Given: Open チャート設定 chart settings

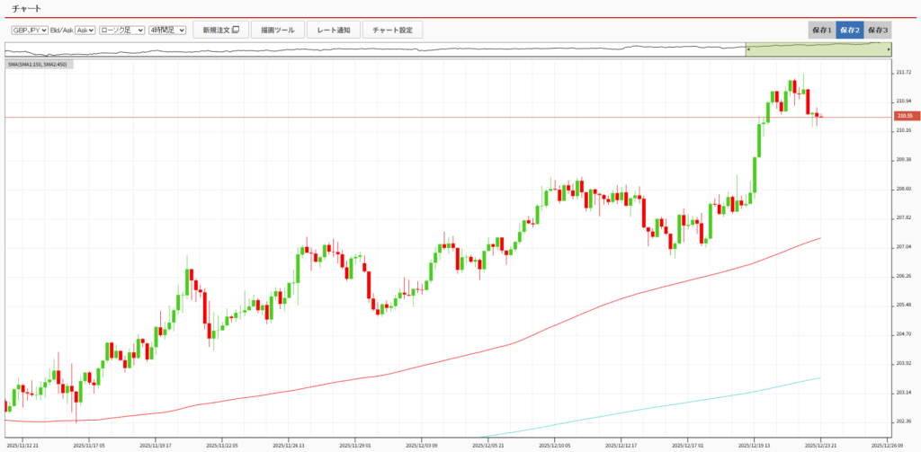Looking at the screenshot, I should (x=392, y=30).
